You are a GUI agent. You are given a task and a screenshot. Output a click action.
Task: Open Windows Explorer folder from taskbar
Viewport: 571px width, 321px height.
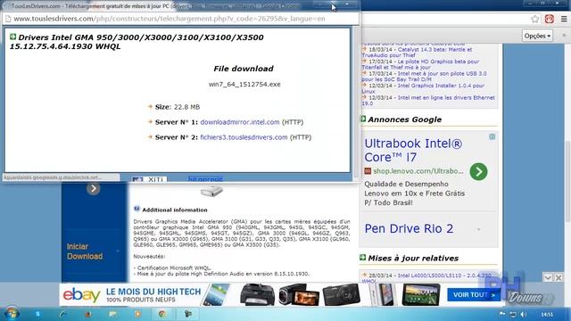pyautogui.click(x=112, y=314)
